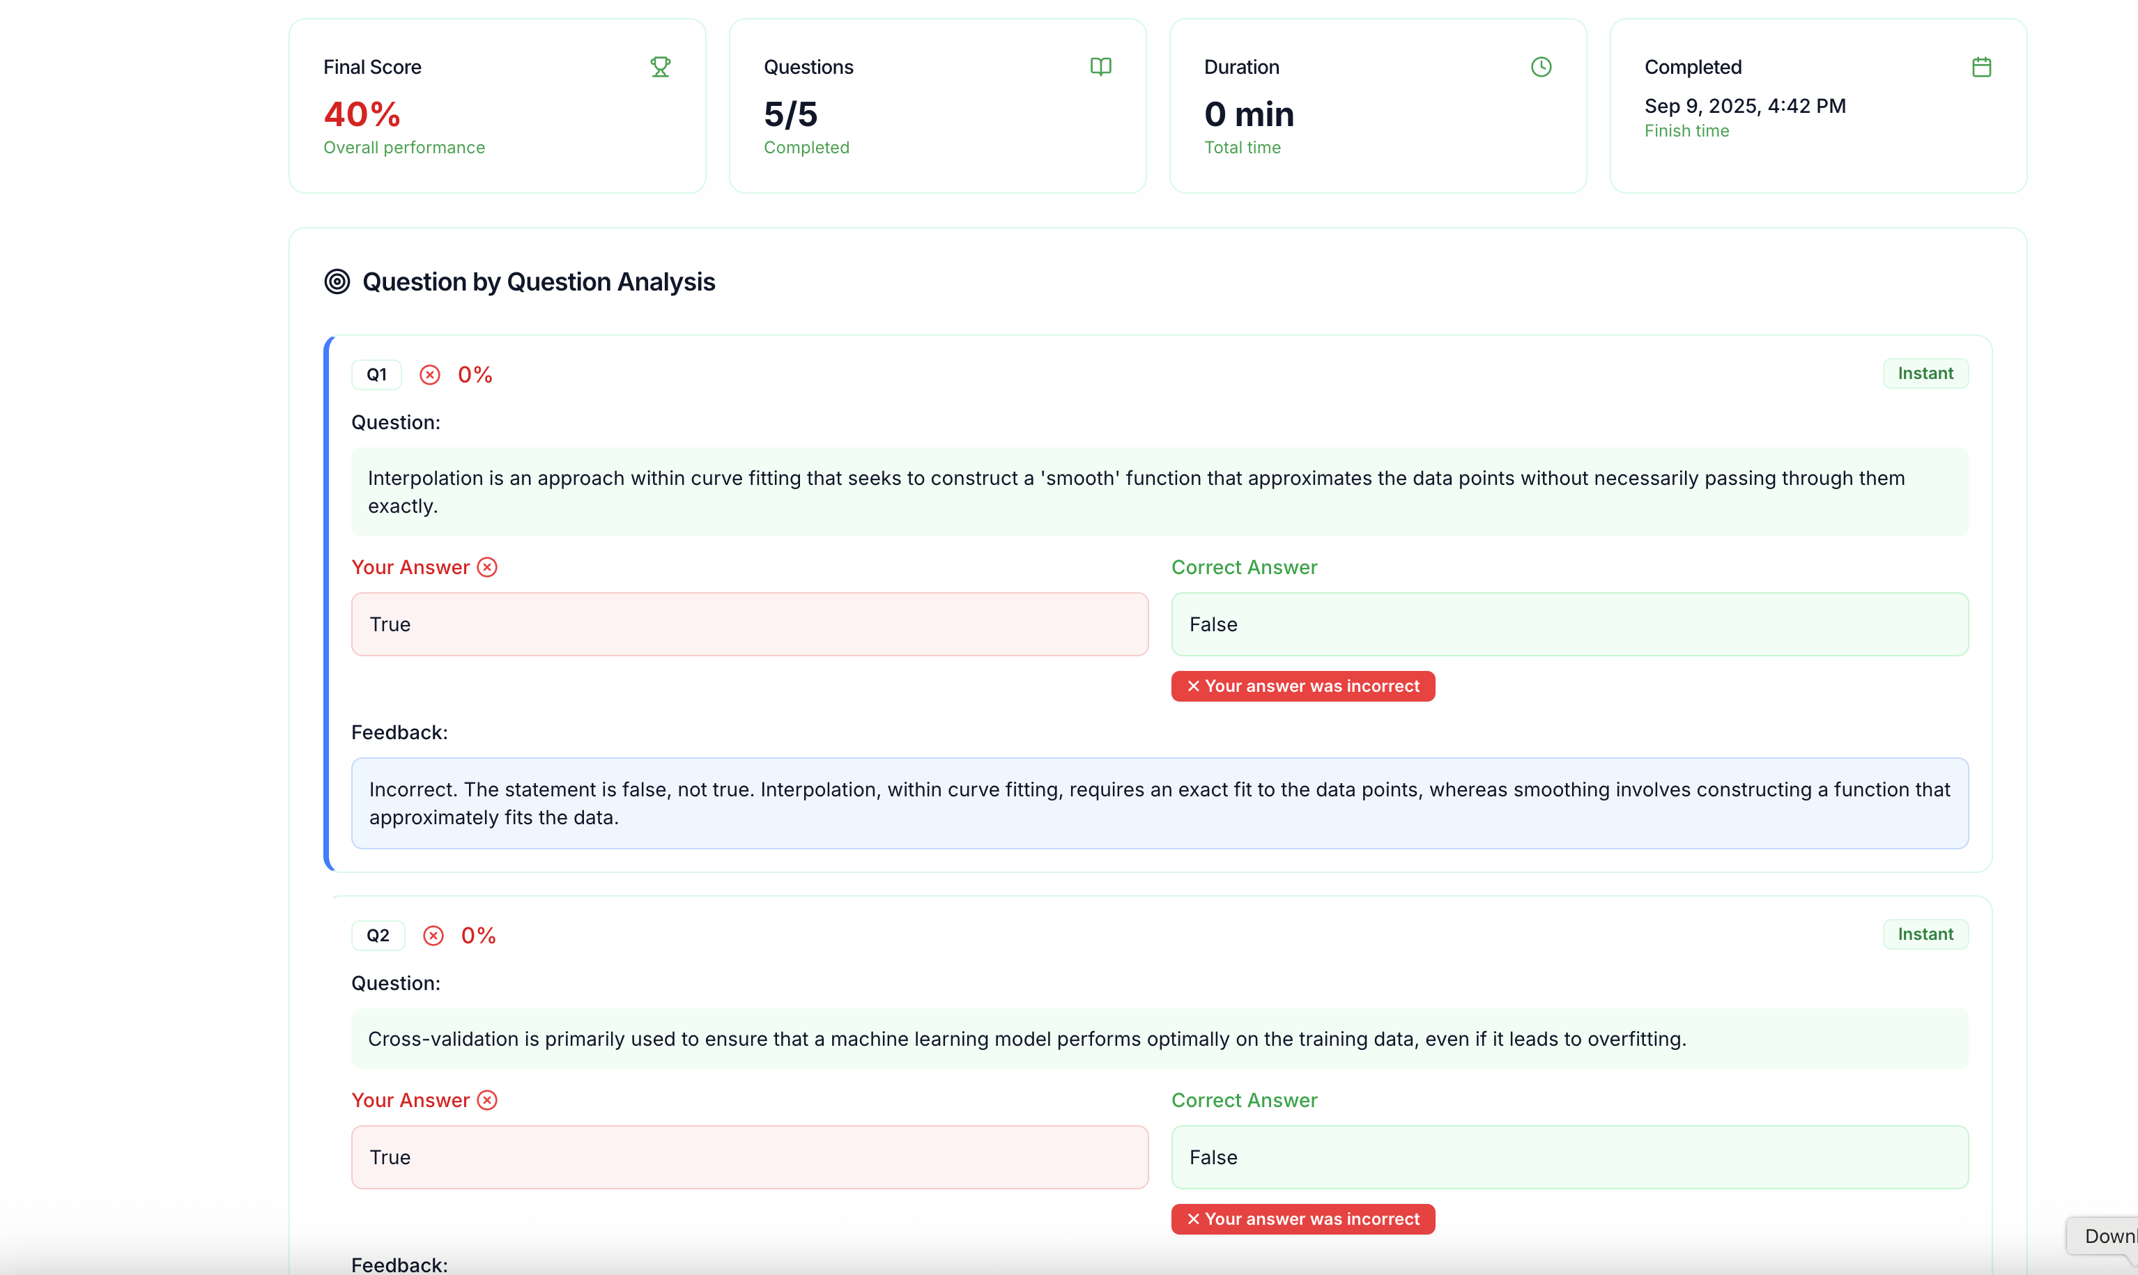The width and height of the screenshot is (2138, 1275).
Task: Click the Sep 9, 2025, 4:42 PM timestamp
Action: 1744,106
